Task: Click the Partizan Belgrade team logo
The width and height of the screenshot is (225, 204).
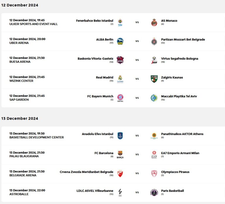Action: coord(154,41)
